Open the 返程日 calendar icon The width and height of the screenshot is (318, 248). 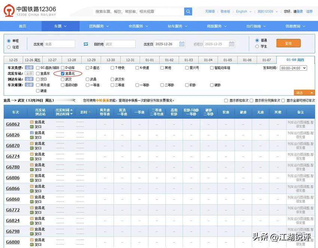point(232,44)
